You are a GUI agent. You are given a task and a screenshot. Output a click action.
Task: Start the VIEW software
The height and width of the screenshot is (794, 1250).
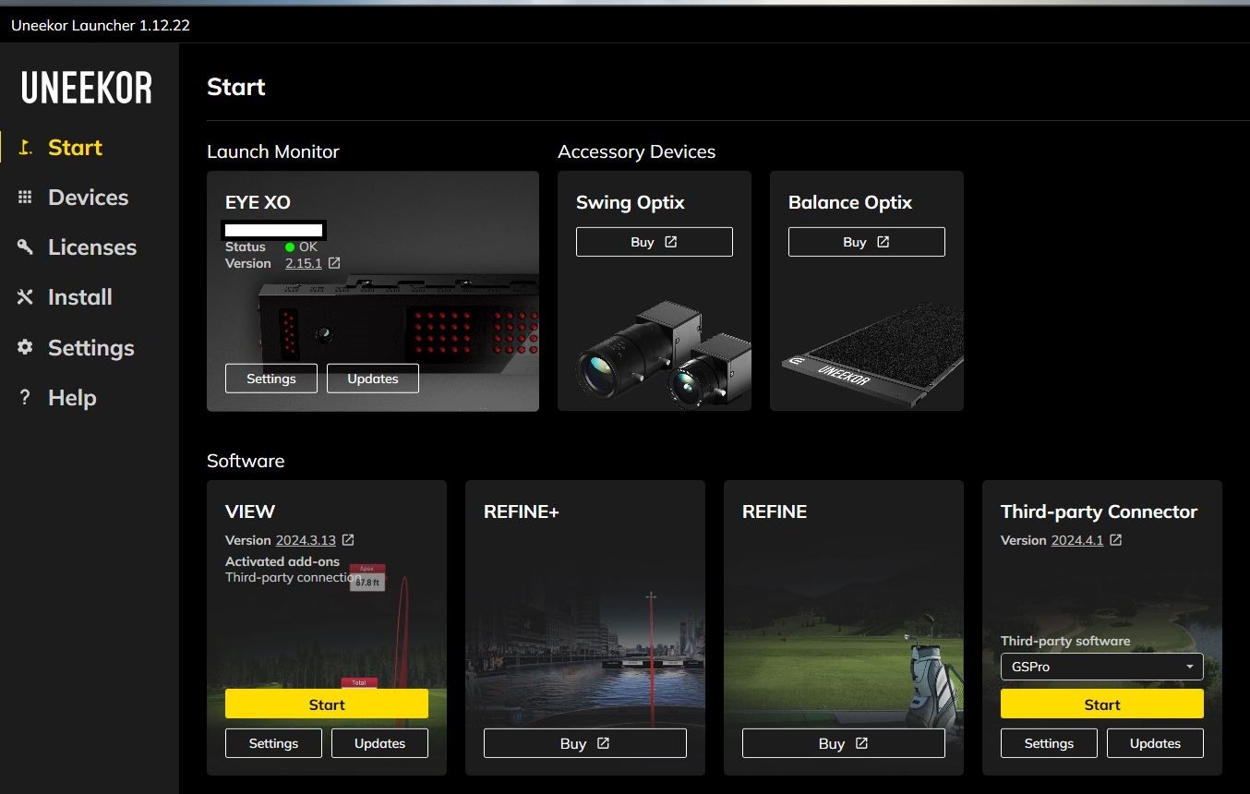[327, 704]
